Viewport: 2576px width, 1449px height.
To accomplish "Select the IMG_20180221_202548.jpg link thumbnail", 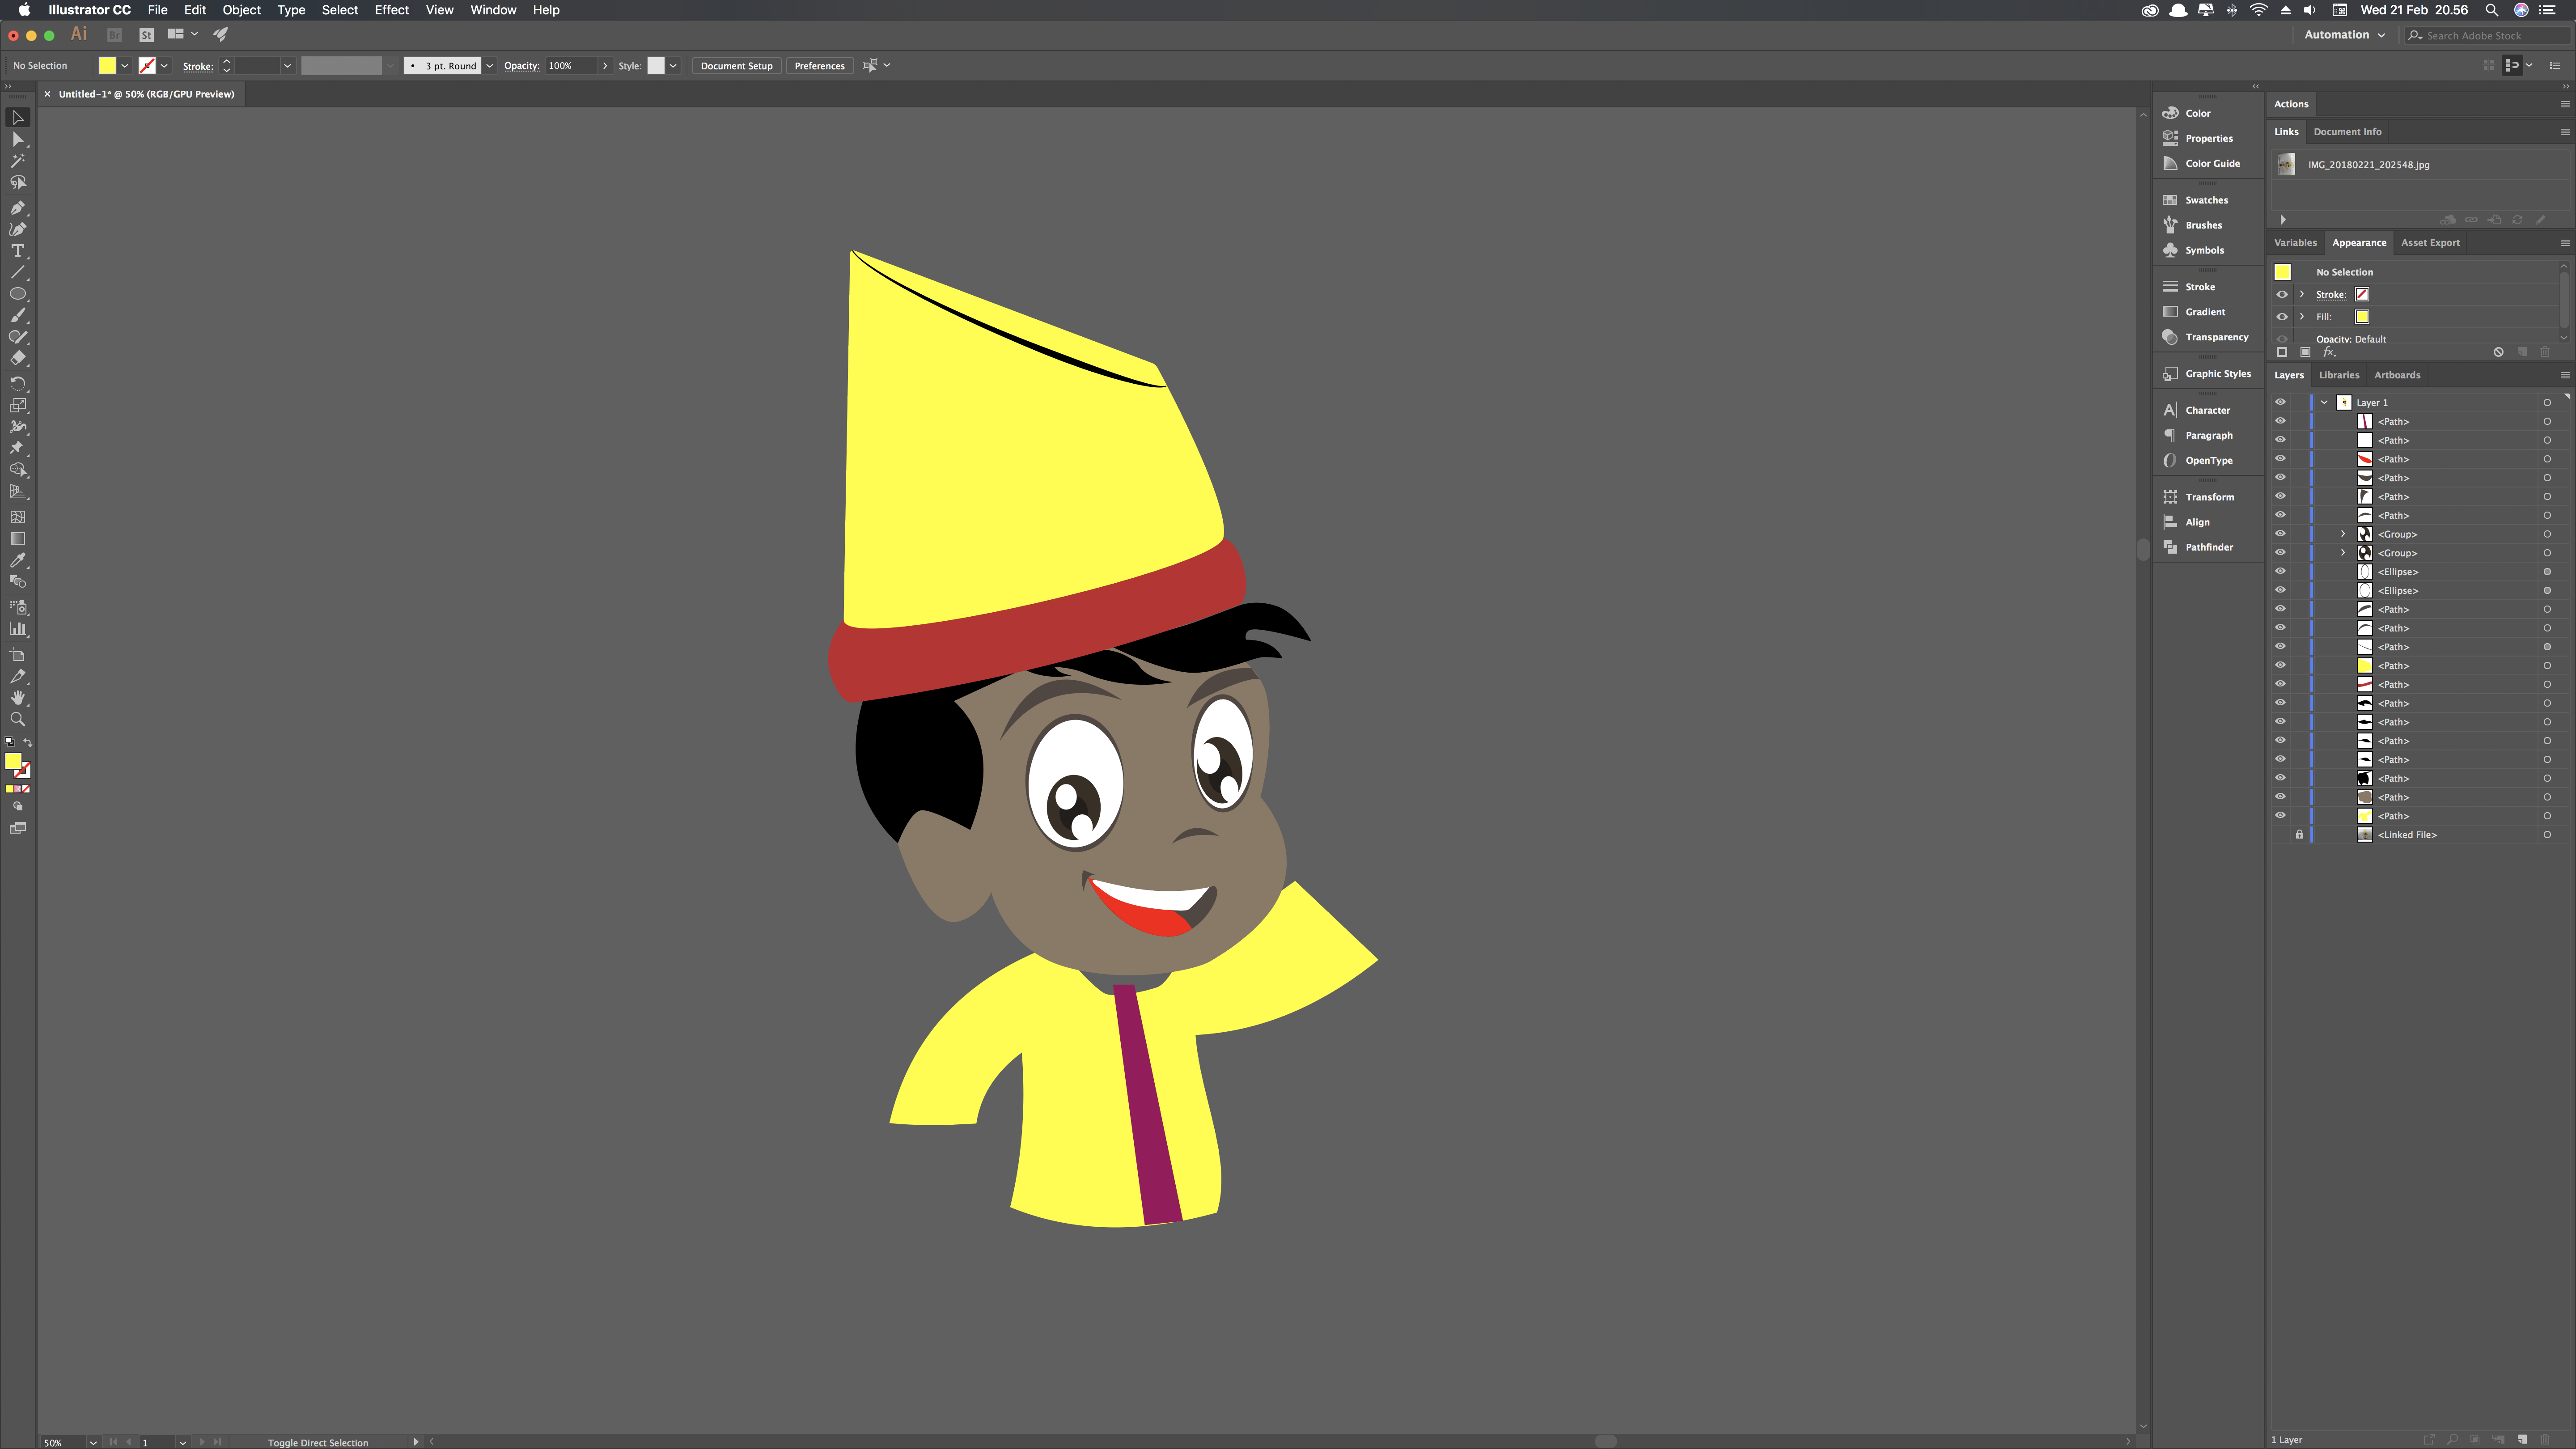I will [x=2286, y=164].
